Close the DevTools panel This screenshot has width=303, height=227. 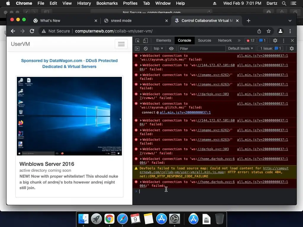click(x=292, y=40)
